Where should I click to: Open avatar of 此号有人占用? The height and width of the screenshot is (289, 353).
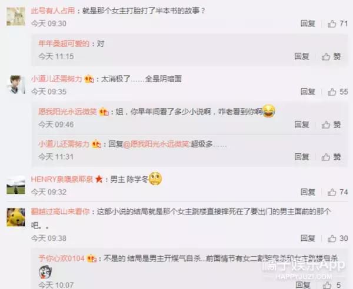16,16
